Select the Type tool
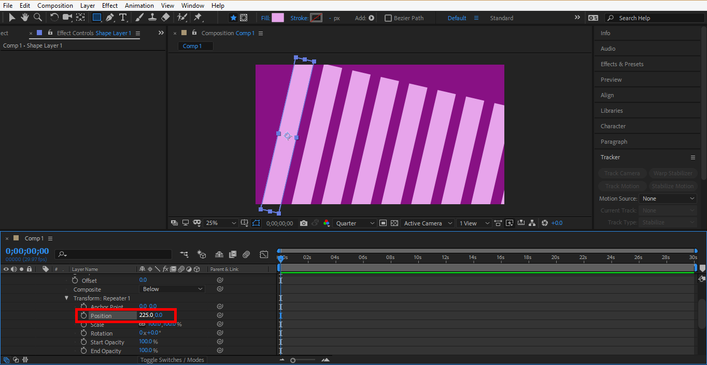Screen dimensions: 707x365 pos(123,18)
